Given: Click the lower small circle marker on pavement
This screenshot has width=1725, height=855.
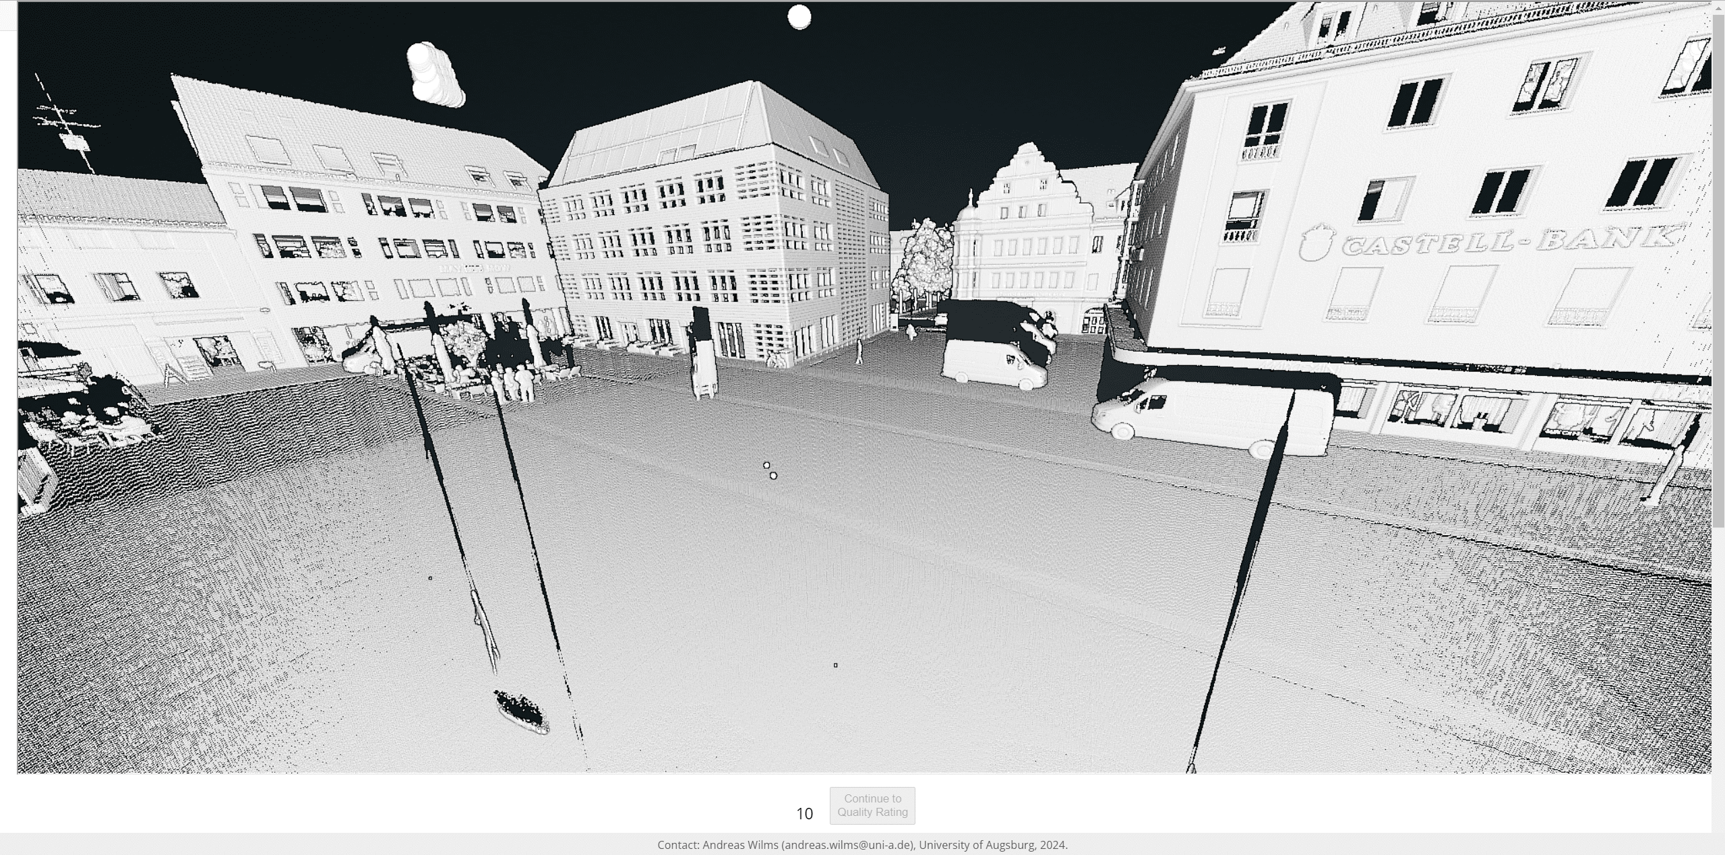Looking at the screenshot, I should tap(773, 476).
